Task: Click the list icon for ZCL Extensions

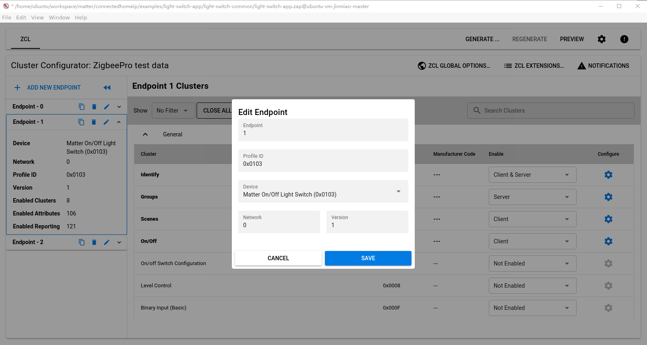Action: tap(508, 66)
